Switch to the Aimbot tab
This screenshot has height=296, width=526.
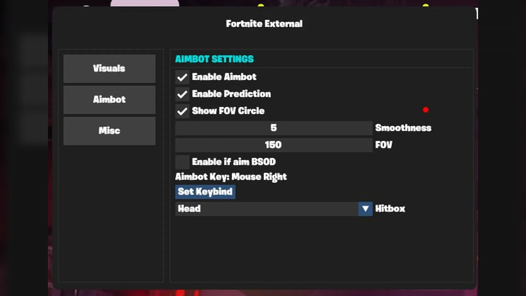coord(109,100)
